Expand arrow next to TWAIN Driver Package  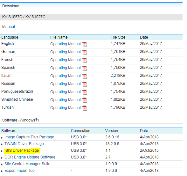point(2,144)
